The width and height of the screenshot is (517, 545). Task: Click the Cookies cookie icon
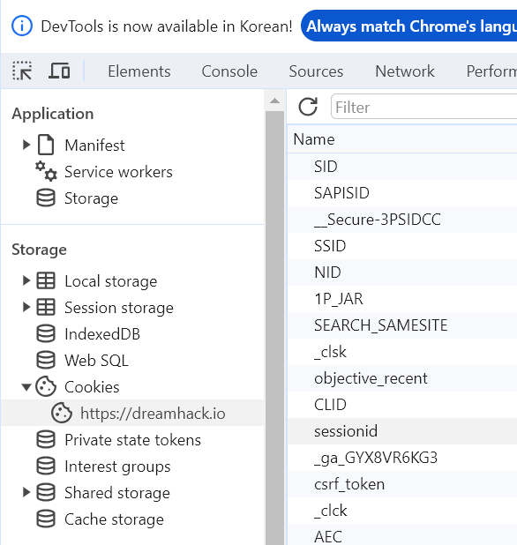(46, 386)
